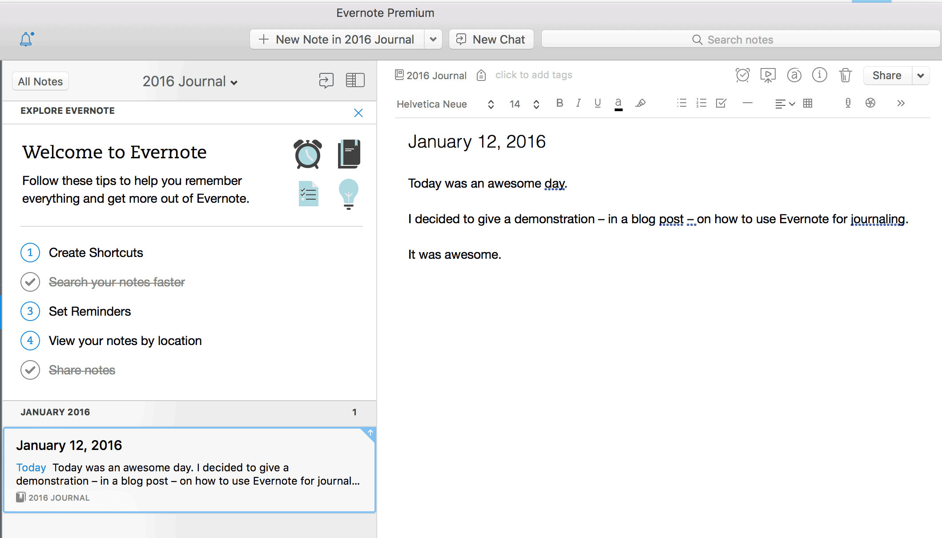Click the EXPLORE EVERNOTE header text

pos(68,111)
